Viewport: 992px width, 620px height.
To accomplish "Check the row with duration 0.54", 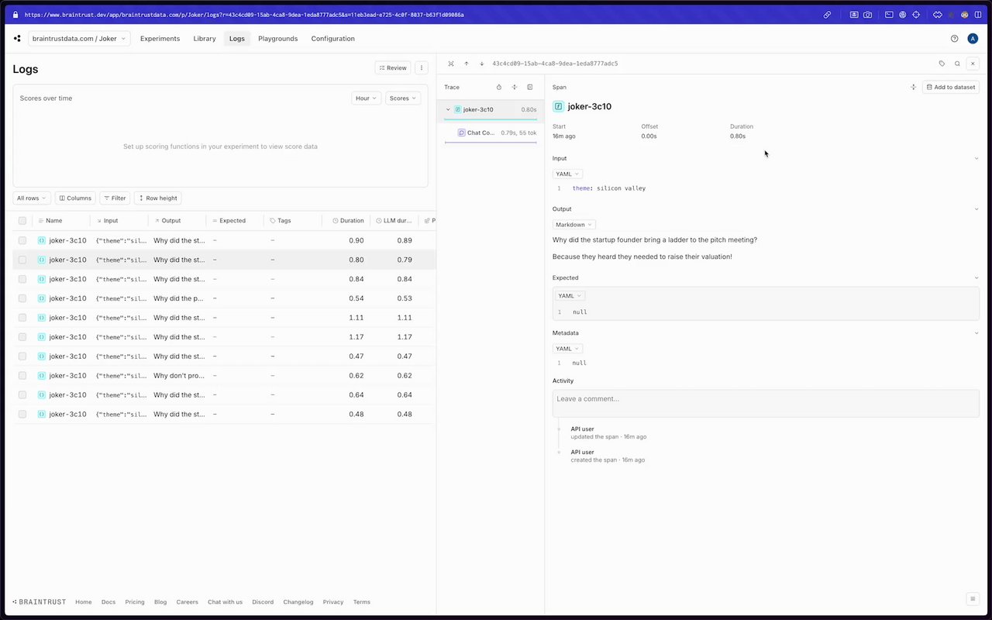I will tap(22, 298).
